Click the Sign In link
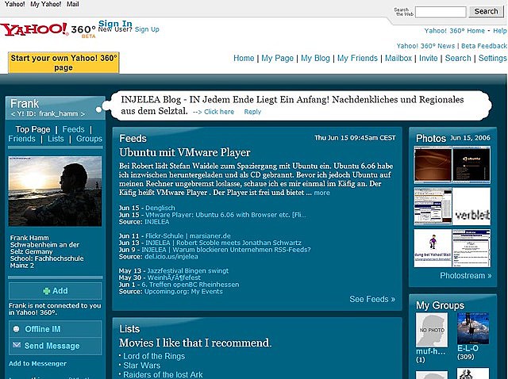Screen dimensions: 508x379 [x=115, y=24]
